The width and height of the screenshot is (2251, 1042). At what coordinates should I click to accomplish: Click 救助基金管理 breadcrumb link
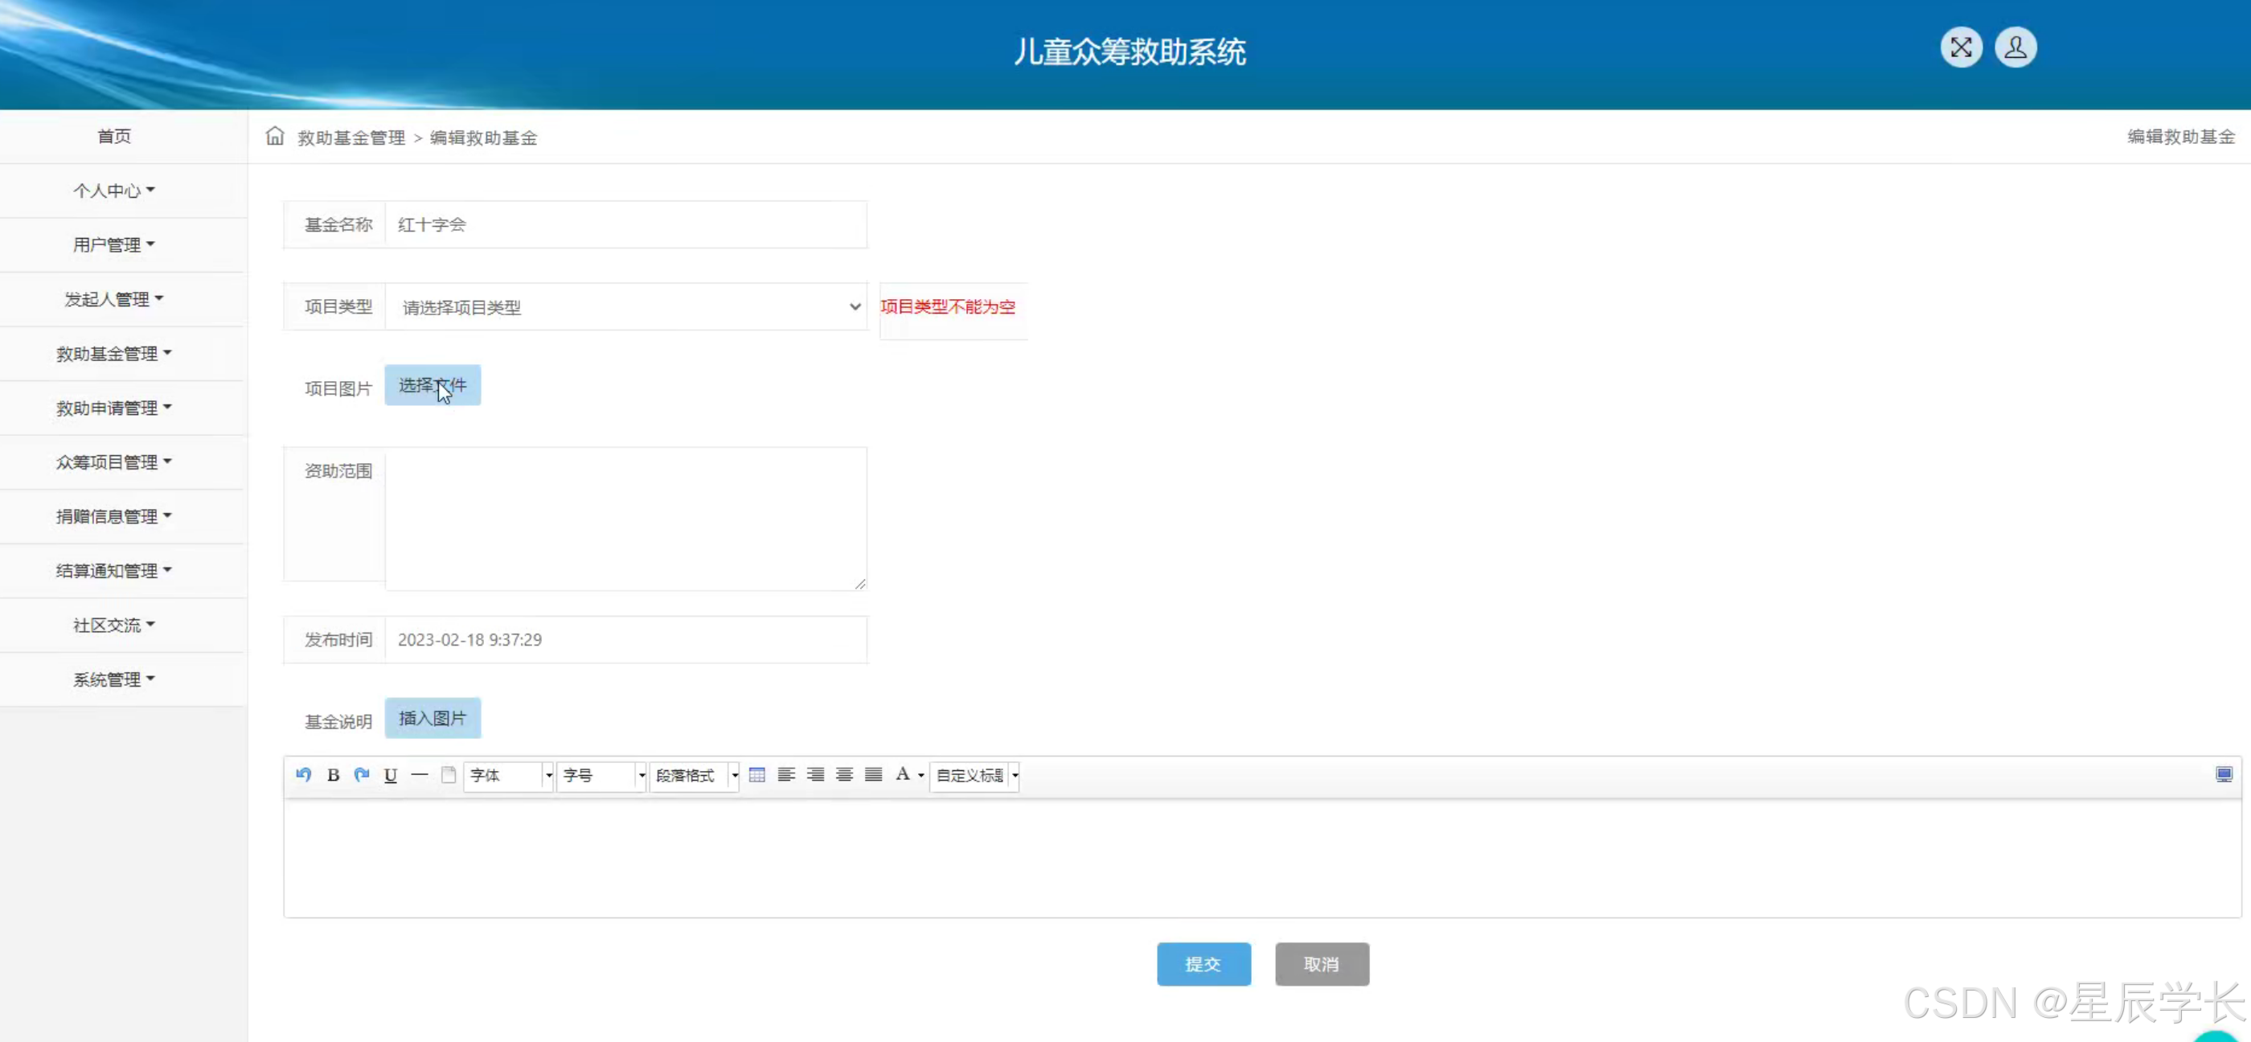pyautogui.click(x=351, y=137)
